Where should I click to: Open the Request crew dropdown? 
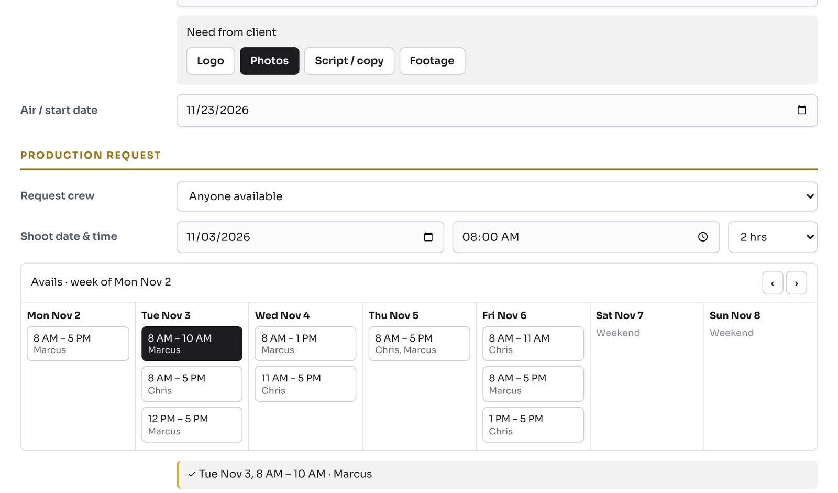click(x=497, y=196)
